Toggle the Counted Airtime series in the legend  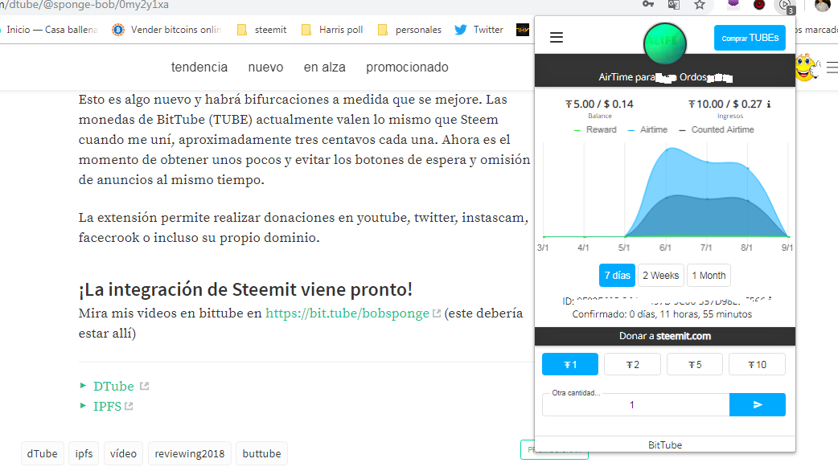pyautogui.click(x=717, y=129)
